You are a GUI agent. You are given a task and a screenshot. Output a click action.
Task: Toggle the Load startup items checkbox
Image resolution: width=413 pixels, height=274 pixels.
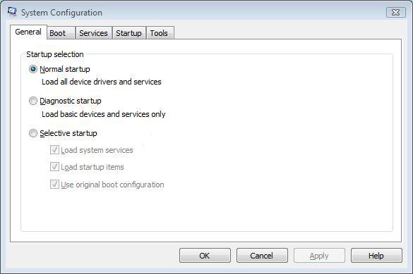[54, 167]
